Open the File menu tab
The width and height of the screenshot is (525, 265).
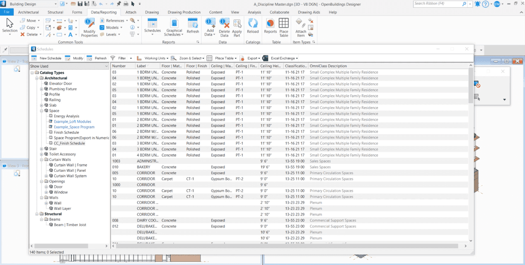[7, 12]
